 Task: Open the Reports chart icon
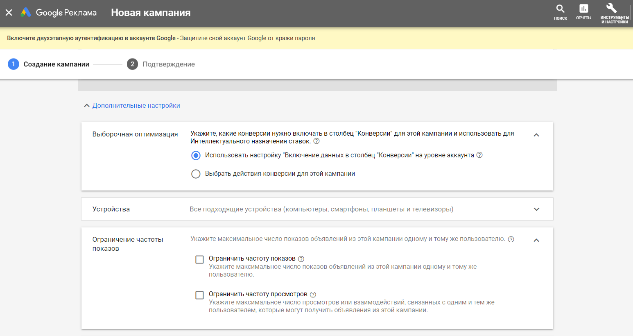(583, 9)
